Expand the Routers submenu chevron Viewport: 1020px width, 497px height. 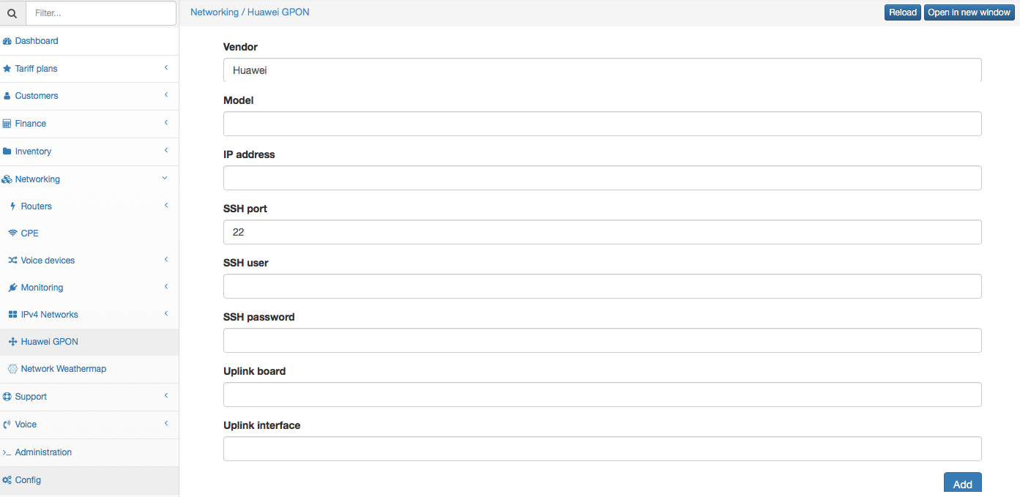coord(166,206)
